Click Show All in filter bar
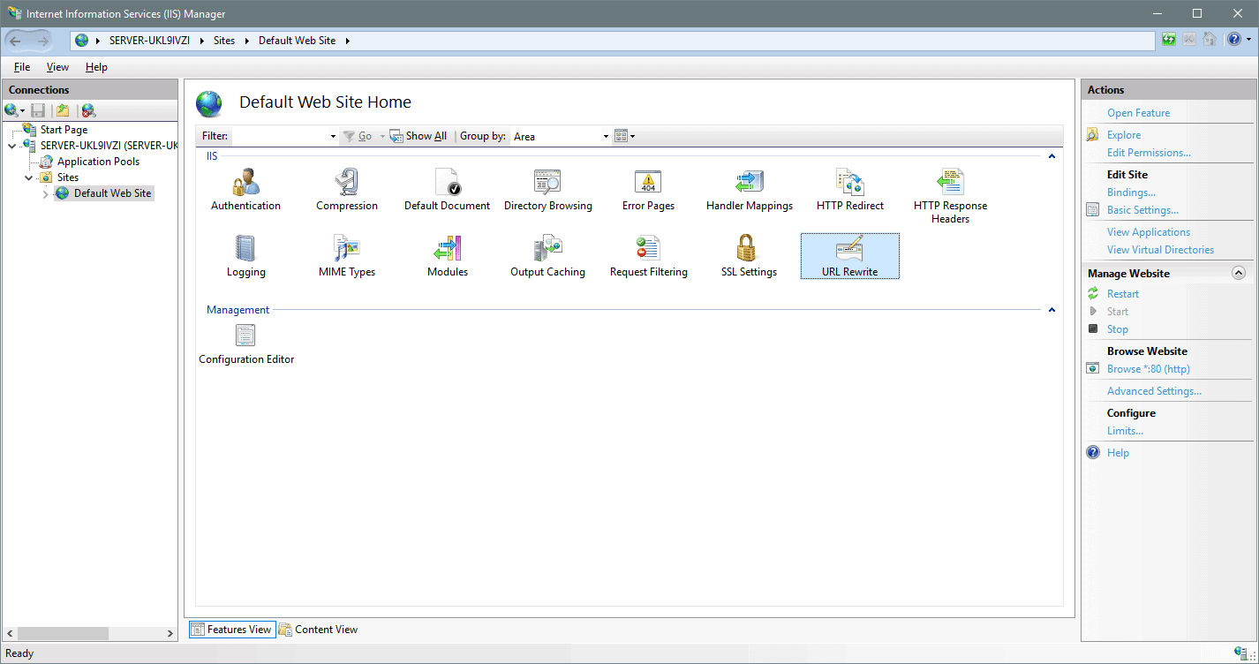This screenshot has width=1259, height=664. coord(418,137)
